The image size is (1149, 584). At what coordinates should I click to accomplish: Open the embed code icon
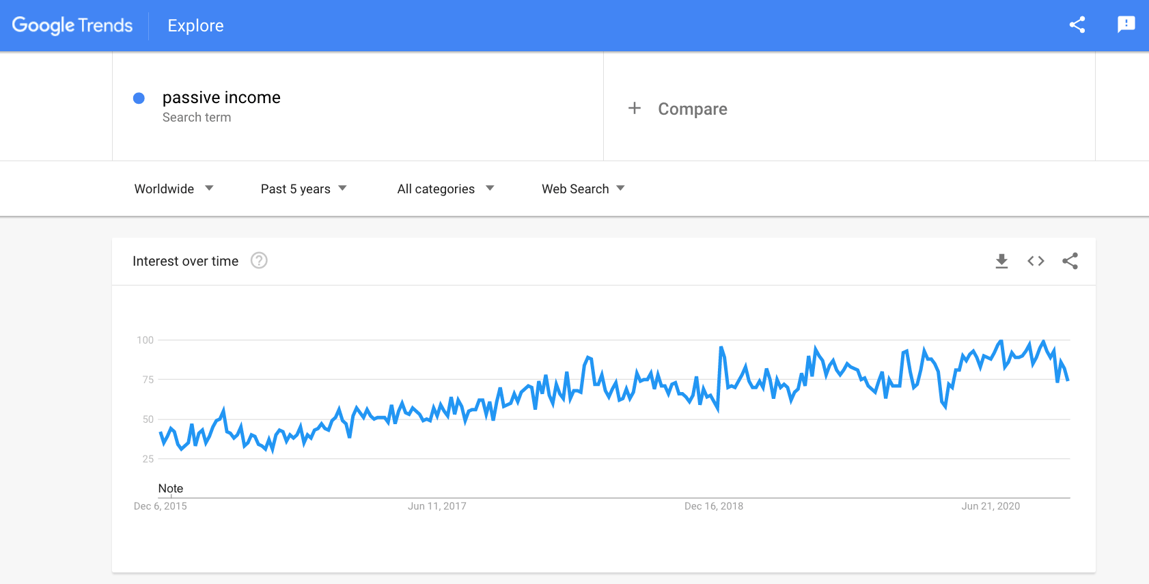click(1036, 261)
